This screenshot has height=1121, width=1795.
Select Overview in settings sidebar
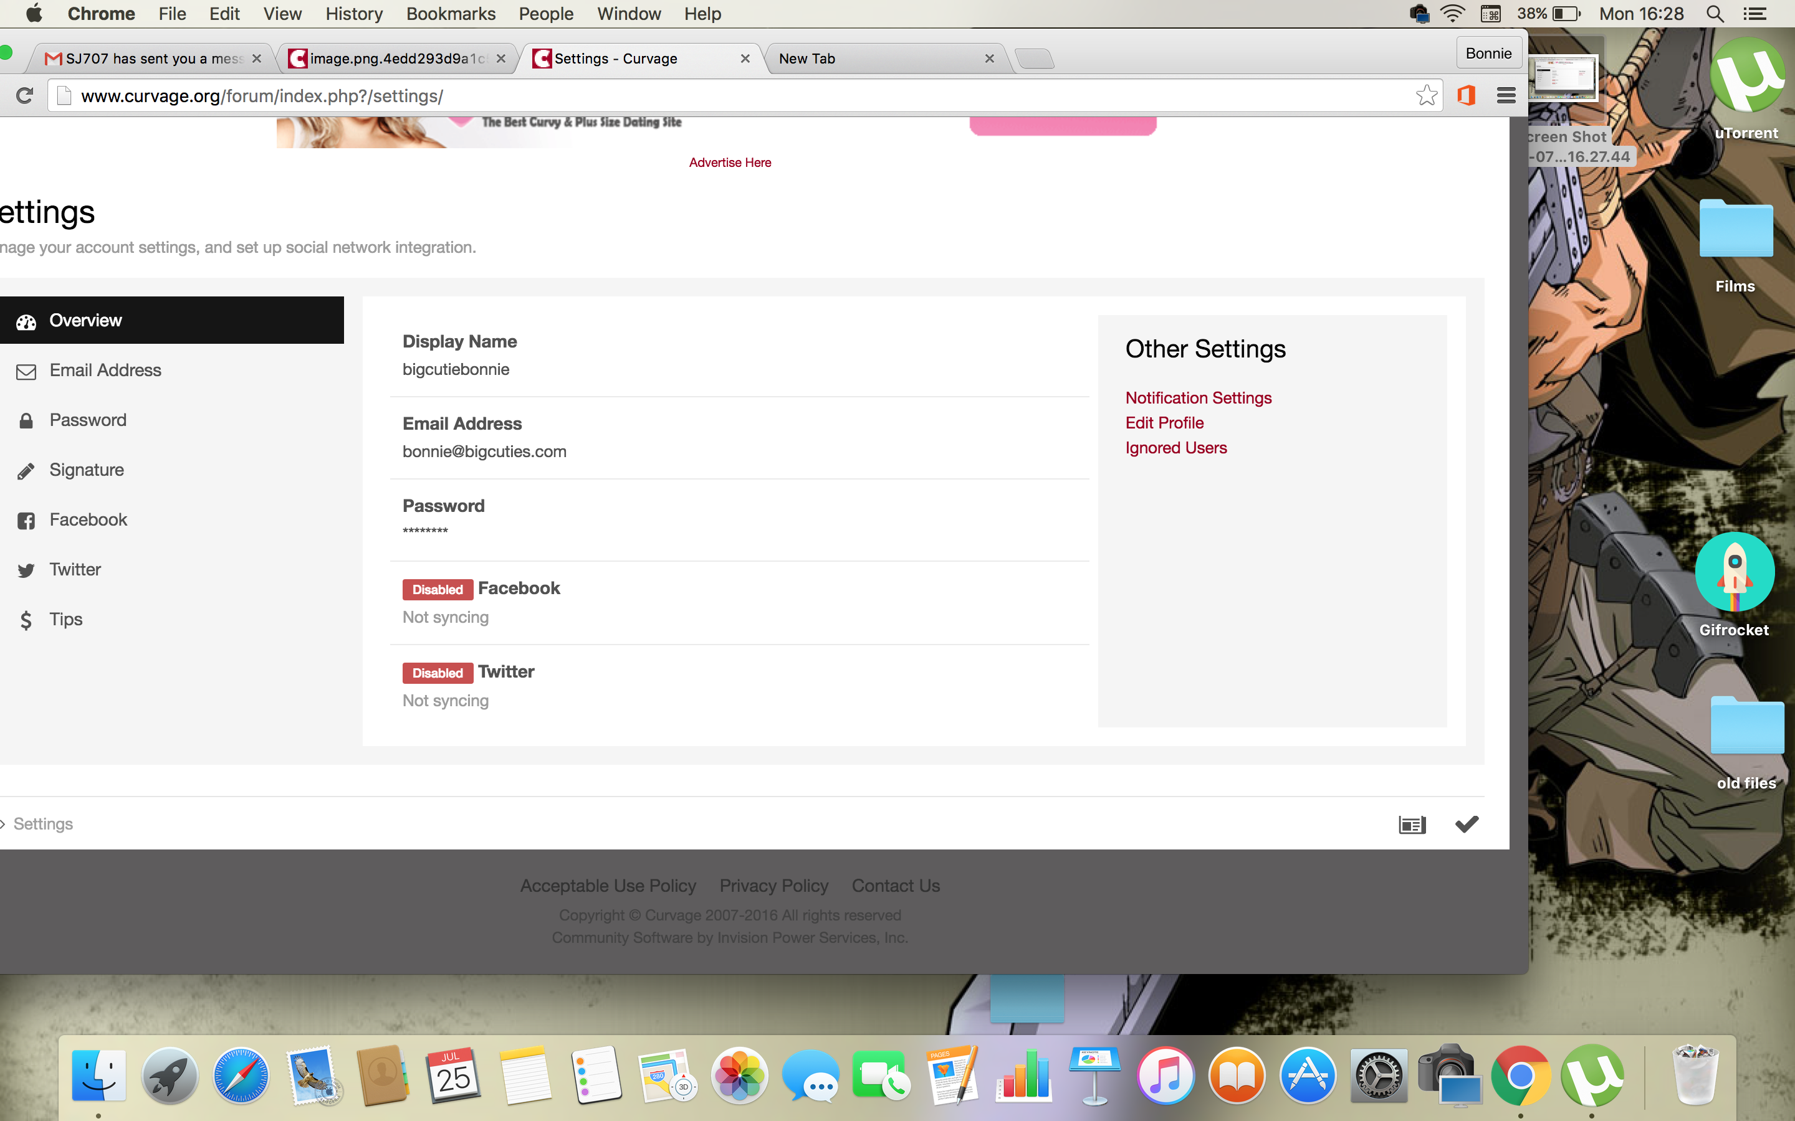[x=172, y=320]
